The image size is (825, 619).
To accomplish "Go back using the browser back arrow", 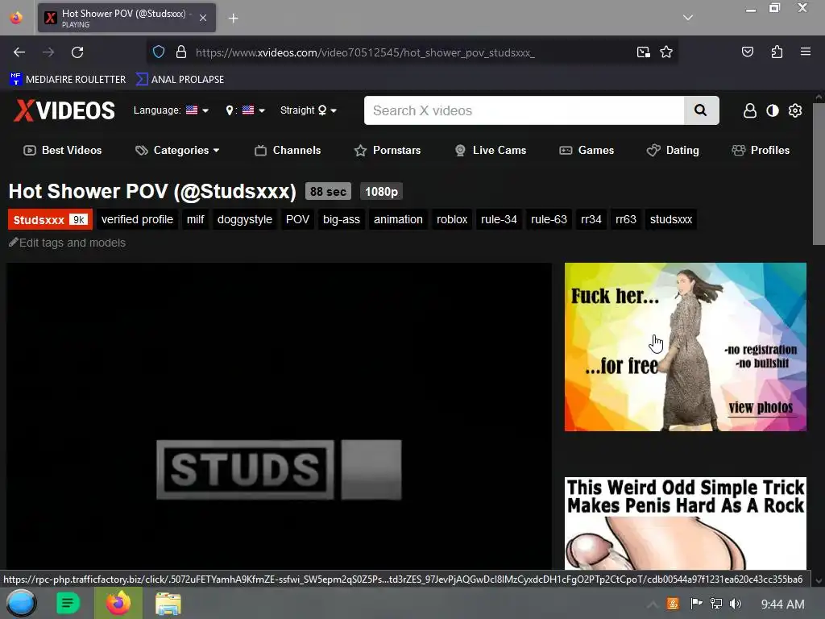I will tap(19, 52).
